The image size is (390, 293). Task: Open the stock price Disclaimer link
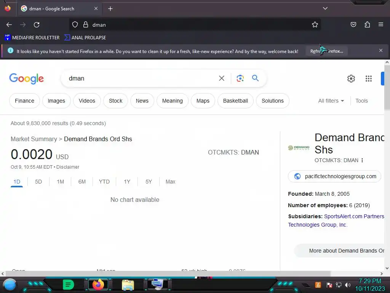(x=68, y=167)
